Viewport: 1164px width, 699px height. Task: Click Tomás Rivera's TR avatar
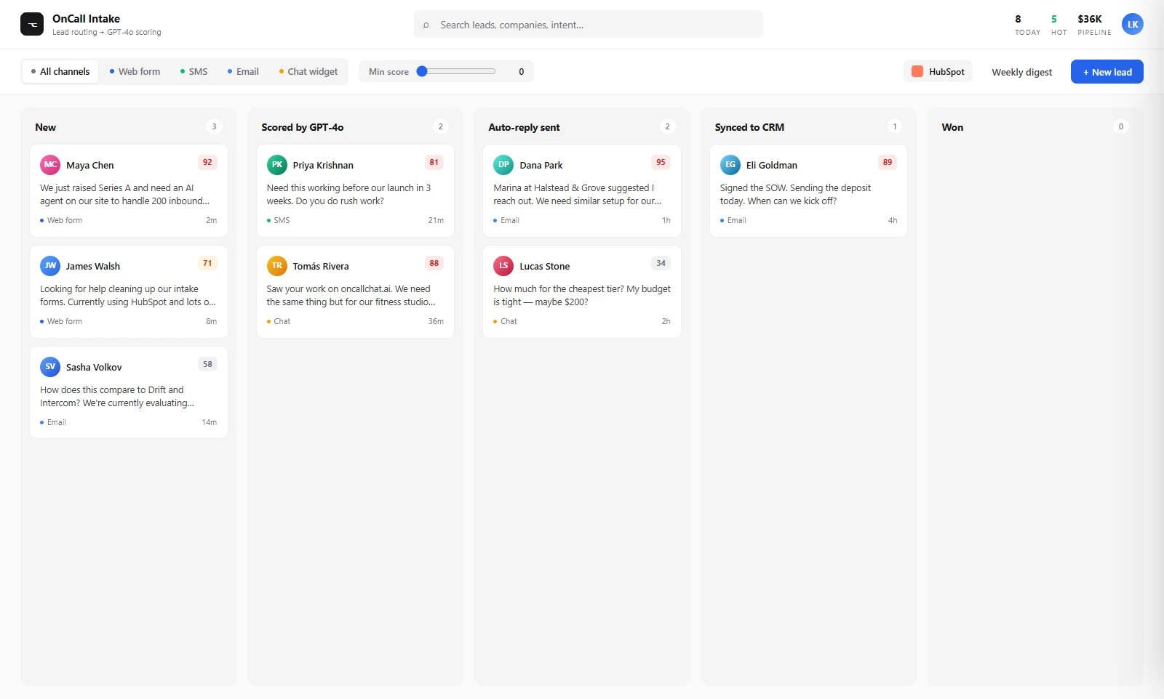pos(277,266)
